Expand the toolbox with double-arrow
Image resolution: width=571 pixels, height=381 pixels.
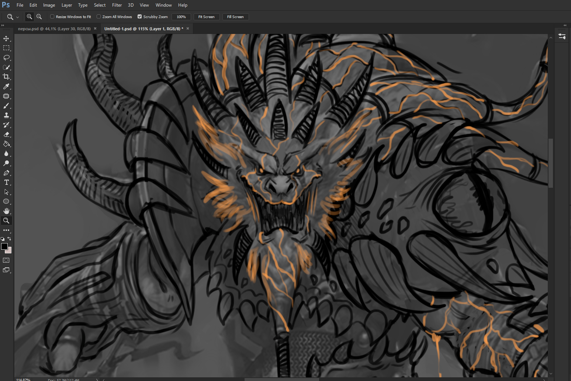click(x=3, y=25)
